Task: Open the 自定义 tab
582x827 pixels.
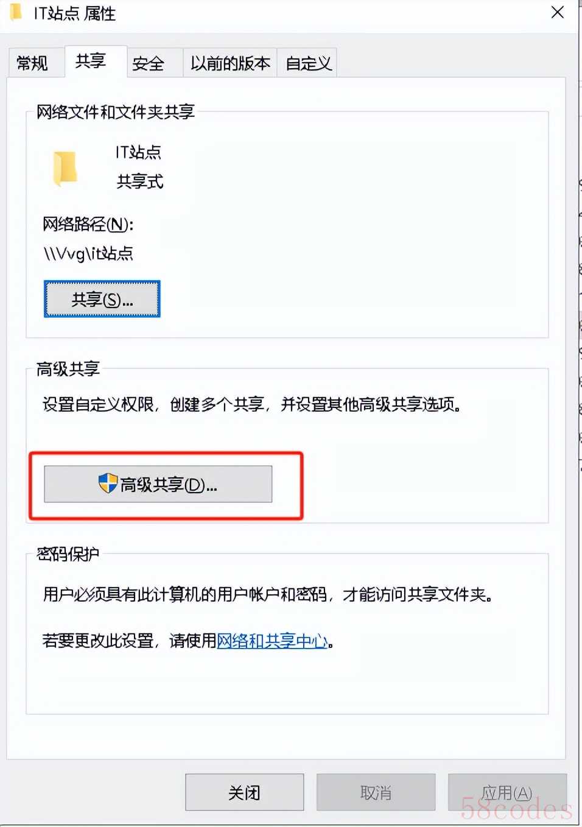Action: (x=309, y=63)
